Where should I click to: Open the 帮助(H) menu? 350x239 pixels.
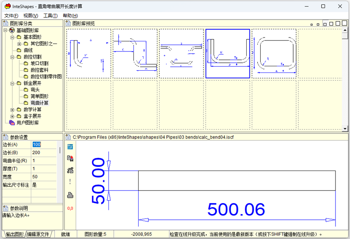[x=70, y=16]
